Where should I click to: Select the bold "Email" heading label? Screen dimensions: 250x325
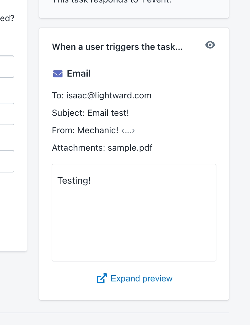tap(79, 73)
